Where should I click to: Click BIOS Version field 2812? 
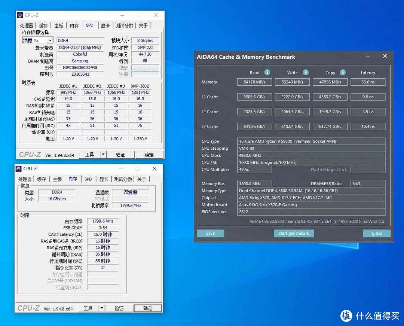(311, 212)
